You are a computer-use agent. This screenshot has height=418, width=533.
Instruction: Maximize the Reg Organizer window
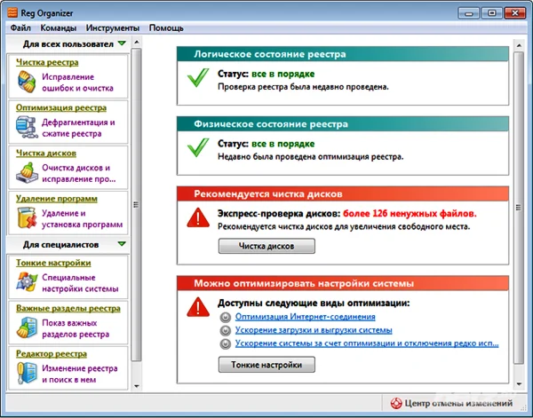[492, 13]
